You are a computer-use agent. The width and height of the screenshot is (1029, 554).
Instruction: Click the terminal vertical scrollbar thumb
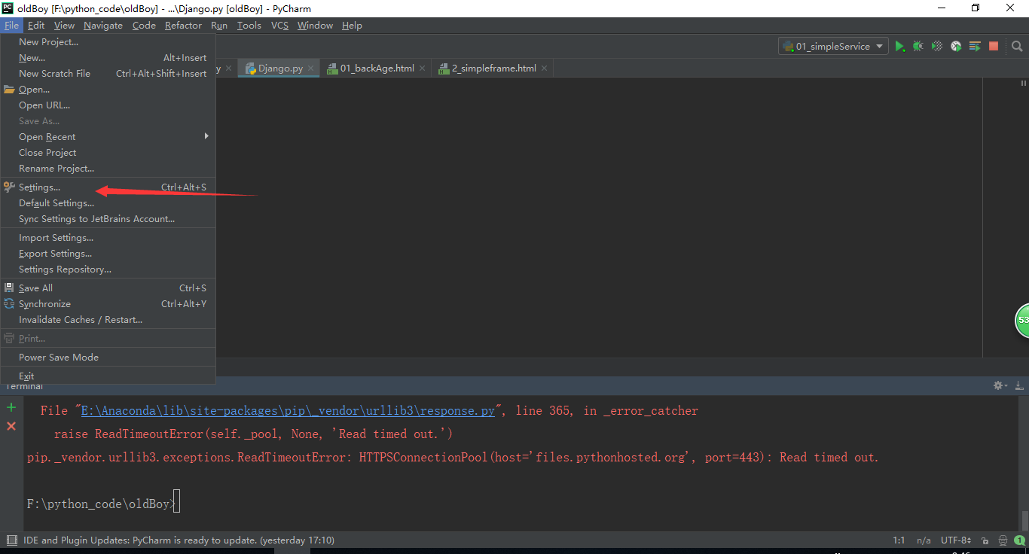[x=1024, y=520]
